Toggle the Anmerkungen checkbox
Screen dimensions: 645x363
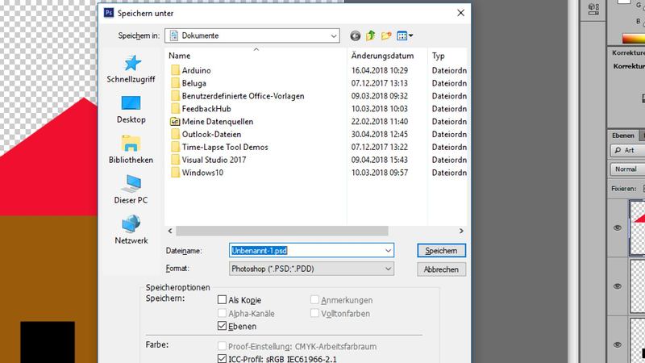(314, 299)
